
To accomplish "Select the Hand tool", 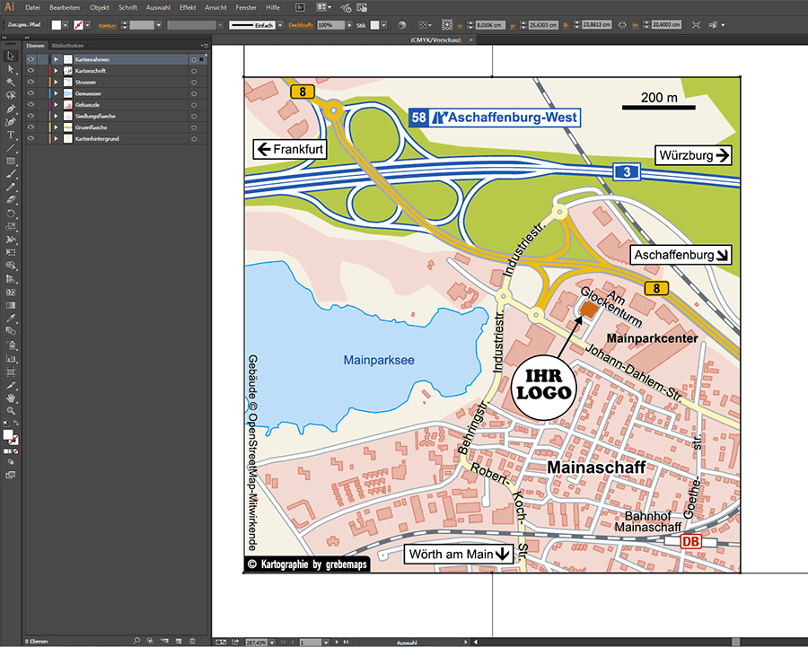I will (x=11, y=397).
